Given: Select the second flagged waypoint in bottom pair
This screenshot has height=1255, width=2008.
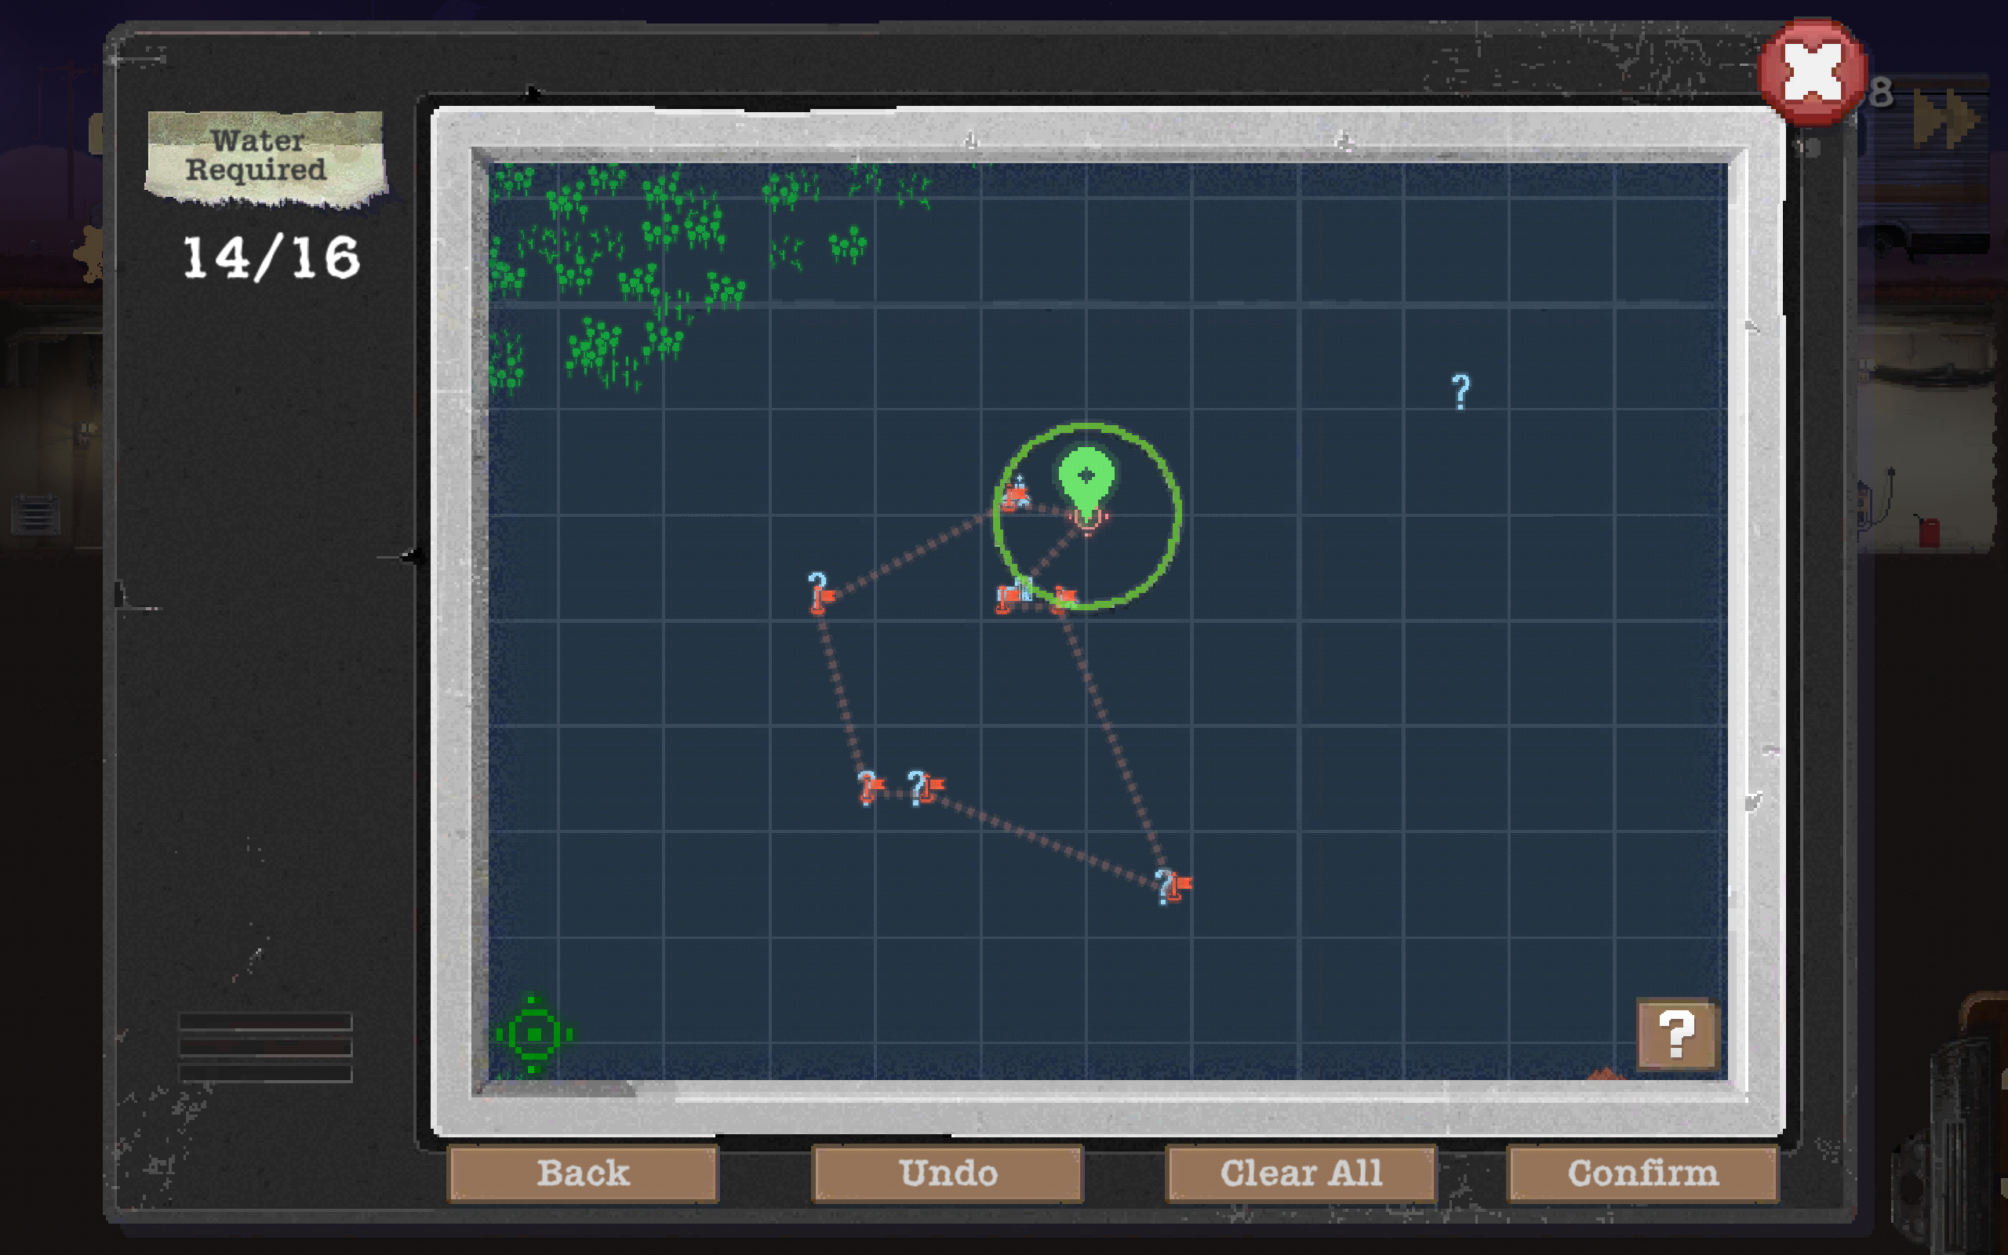Looking at the screenshot, I should [926, 787].
